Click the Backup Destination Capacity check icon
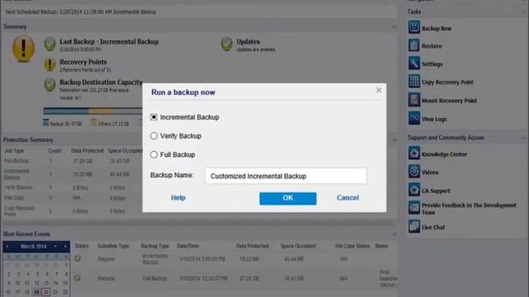The image size is (529, 297). click(x=50, y=84)
